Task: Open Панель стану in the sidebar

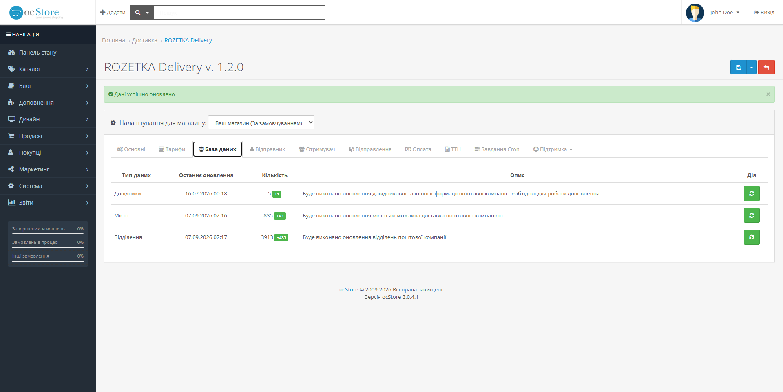Action: [x=48, y=53]
